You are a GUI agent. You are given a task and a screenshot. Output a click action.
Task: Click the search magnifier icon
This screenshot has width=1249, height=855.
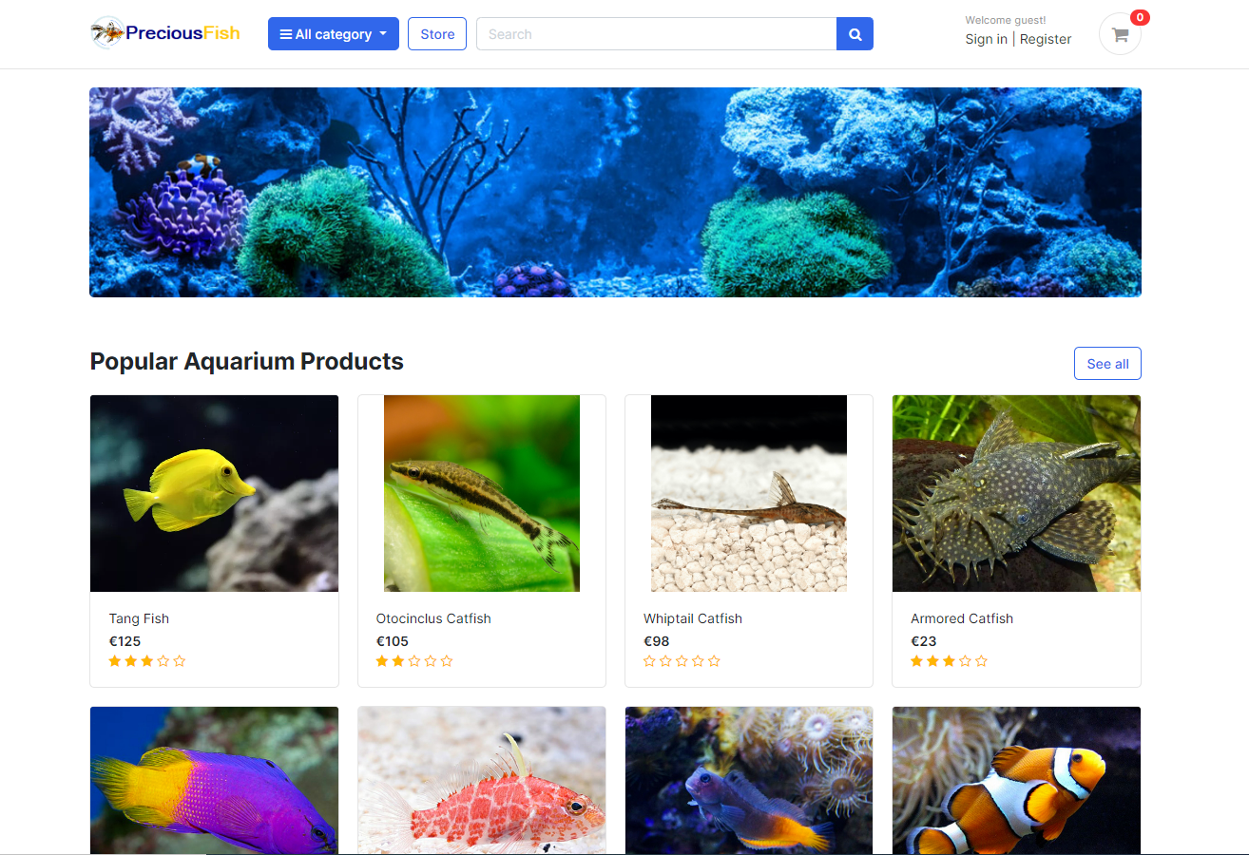tap(854, 33)
